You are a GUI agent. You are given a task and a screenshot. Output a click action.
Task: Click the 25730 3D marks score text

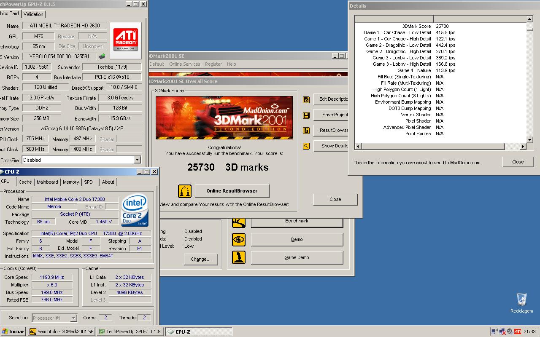pos(228,167)
